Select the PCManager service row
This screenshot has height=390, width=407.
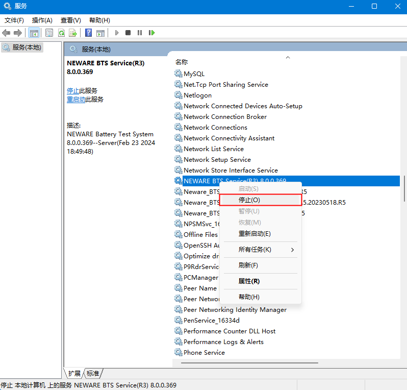pyautogui.click(x=201, y=278)
